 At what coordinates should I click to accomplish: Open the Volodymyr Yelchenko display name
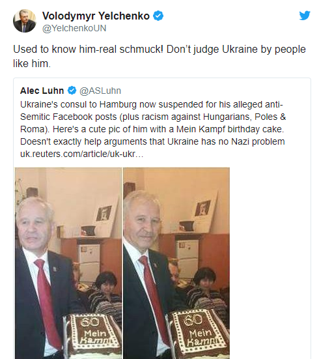[96, 16]
